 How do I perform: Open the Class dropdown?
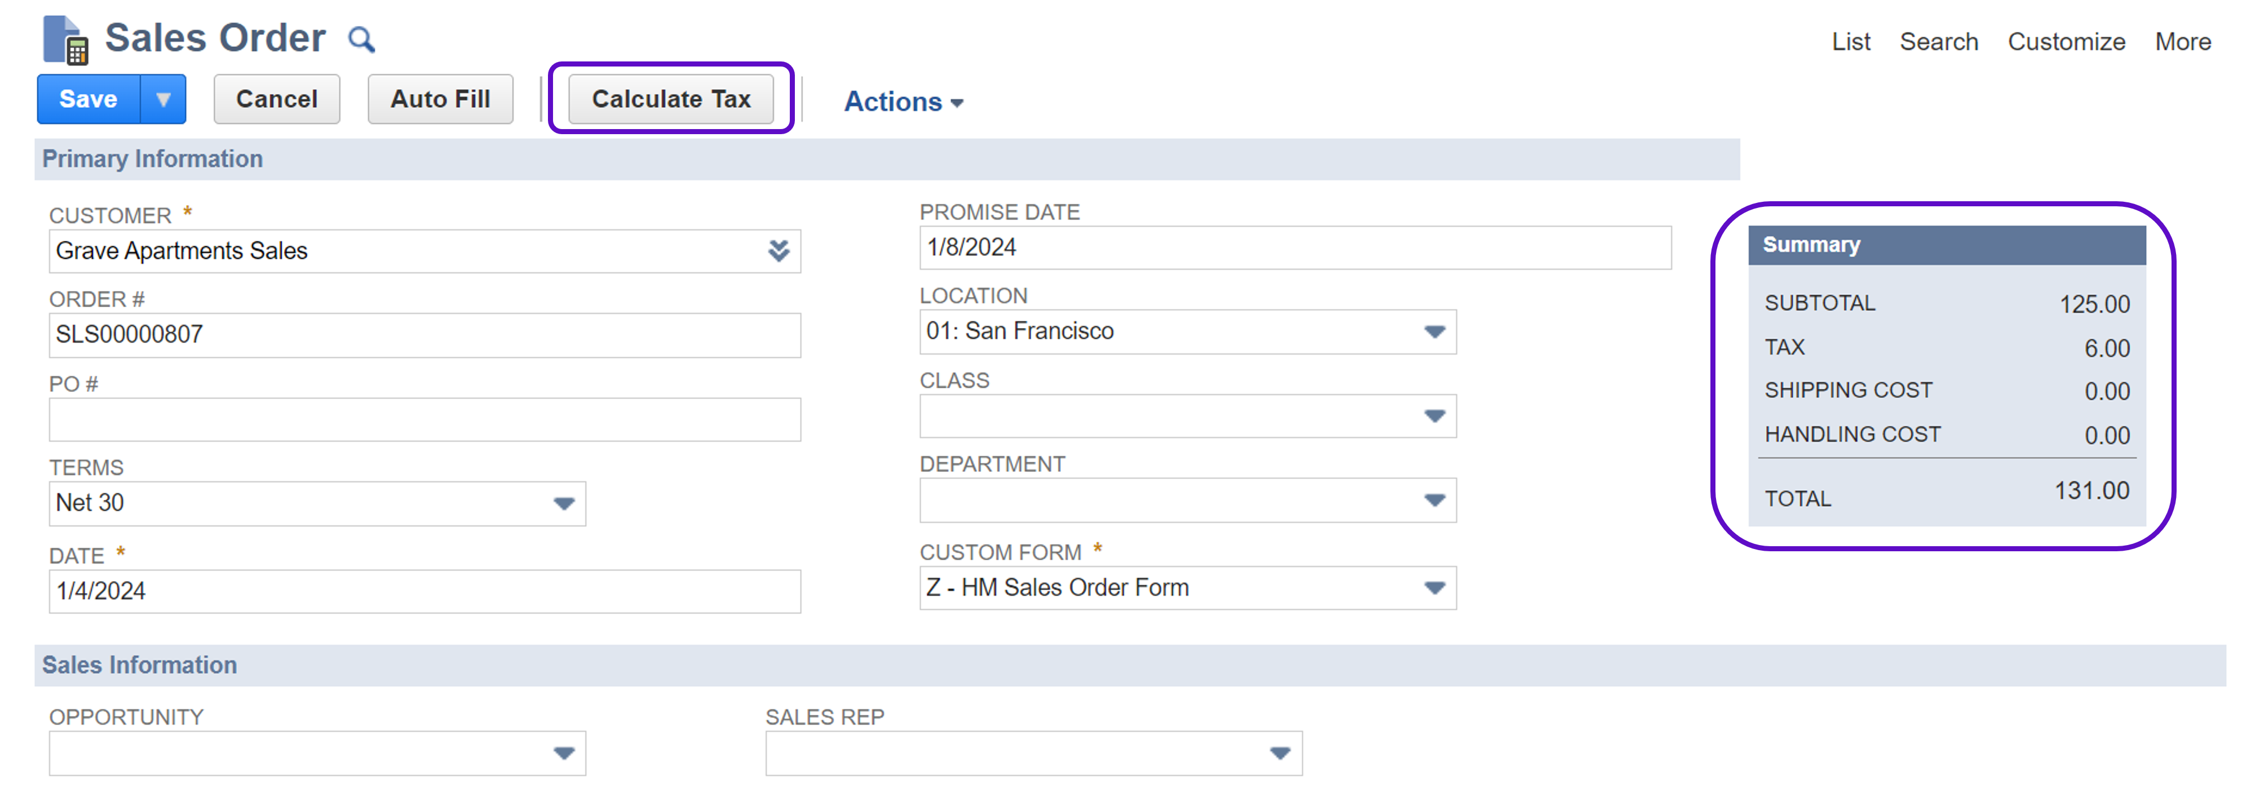[1434, 417]
